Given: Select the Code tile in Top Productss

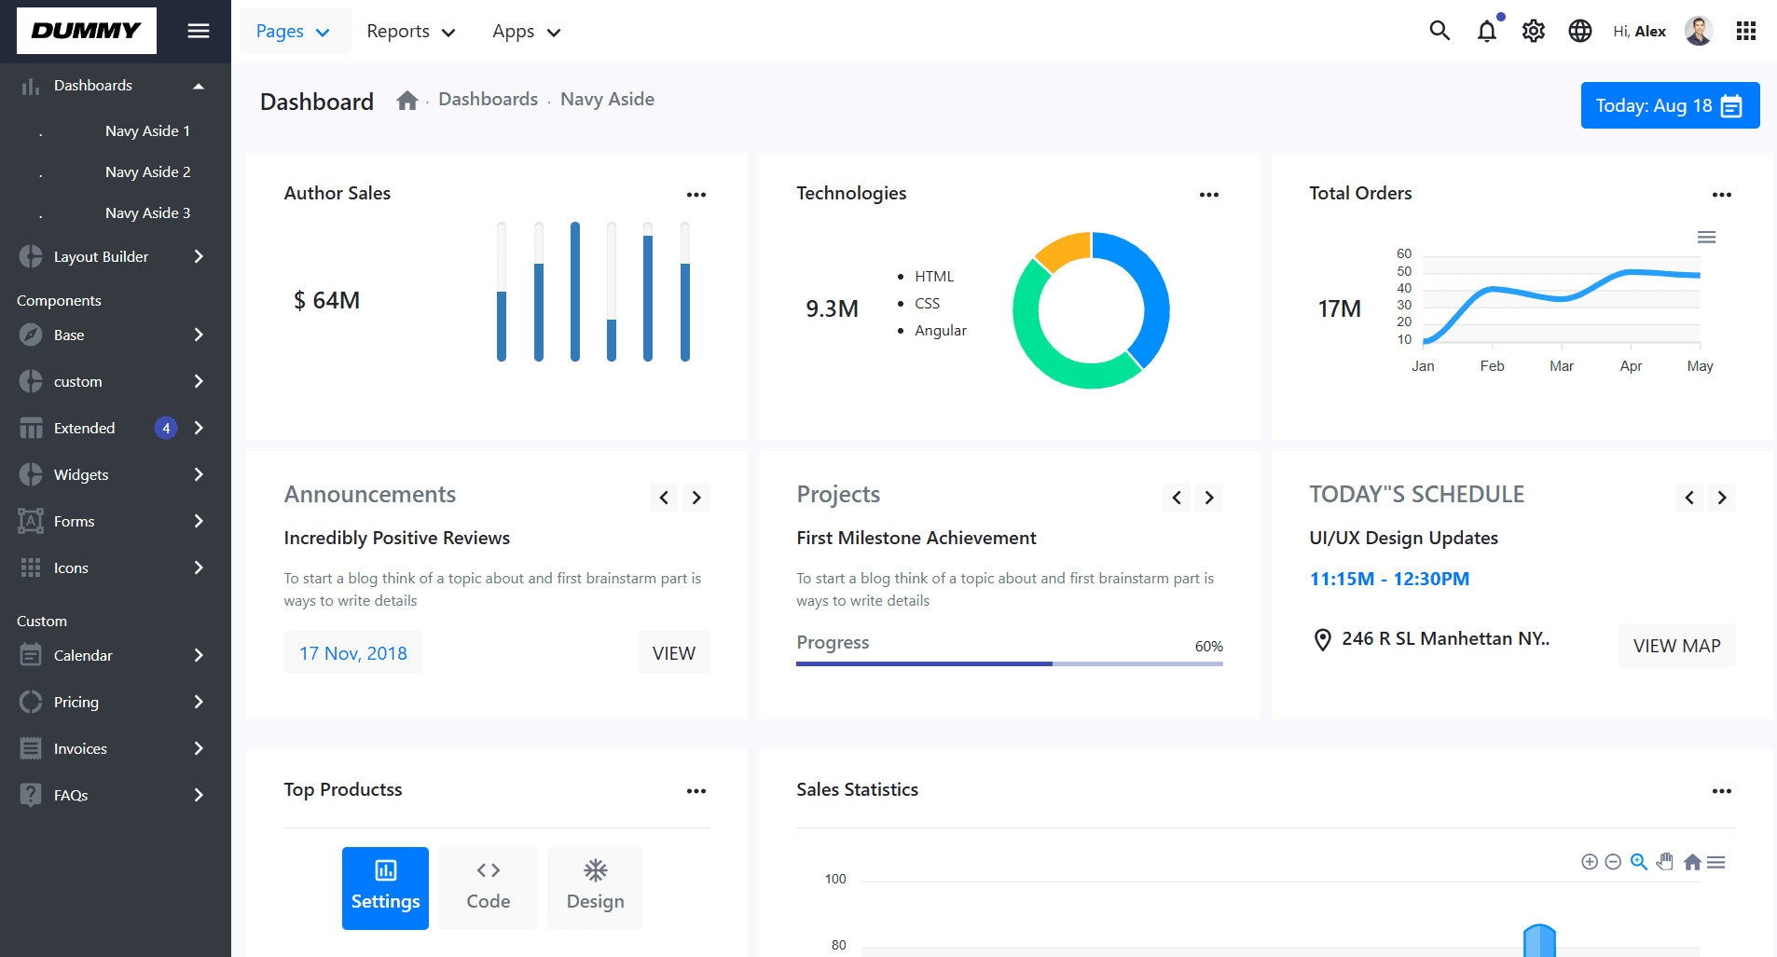Looking at the screenshot, I should pyautogui.click(x=488, y=887).
